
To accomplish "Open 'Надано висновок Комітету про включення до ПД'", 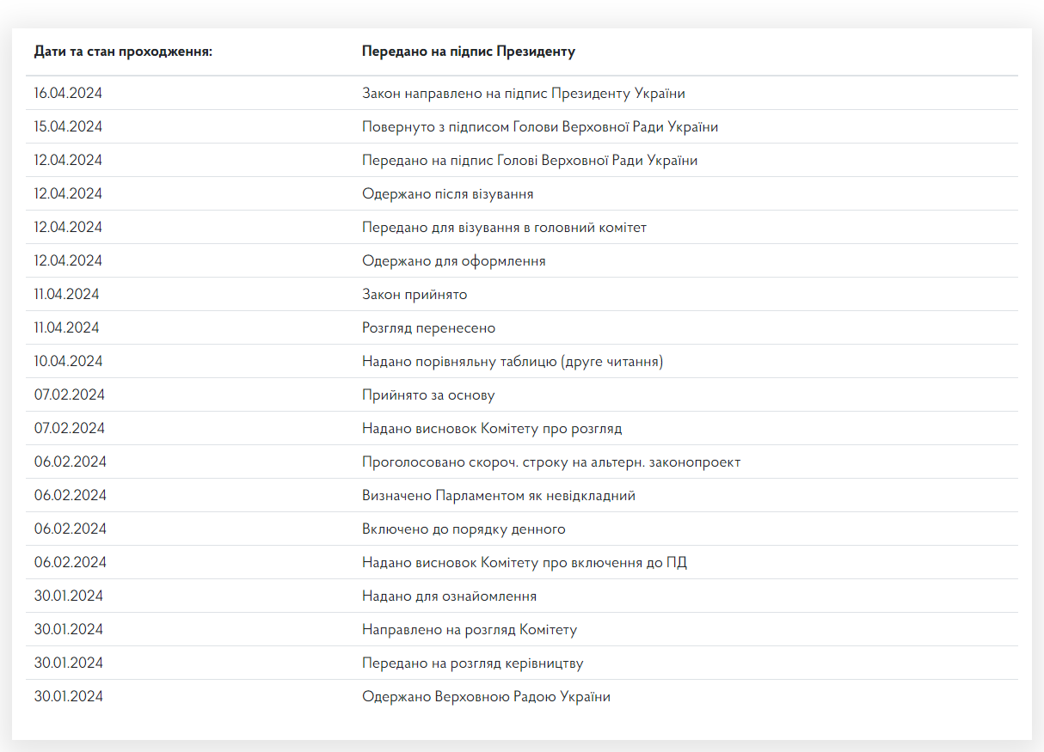I will pos(524,563).
